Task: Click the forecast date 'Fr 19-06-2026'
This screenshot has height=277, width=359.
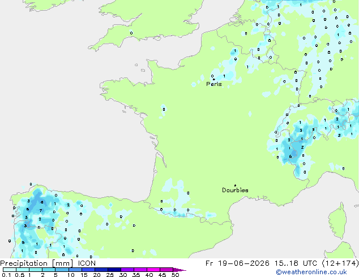Action: click(x=237, y=263)
